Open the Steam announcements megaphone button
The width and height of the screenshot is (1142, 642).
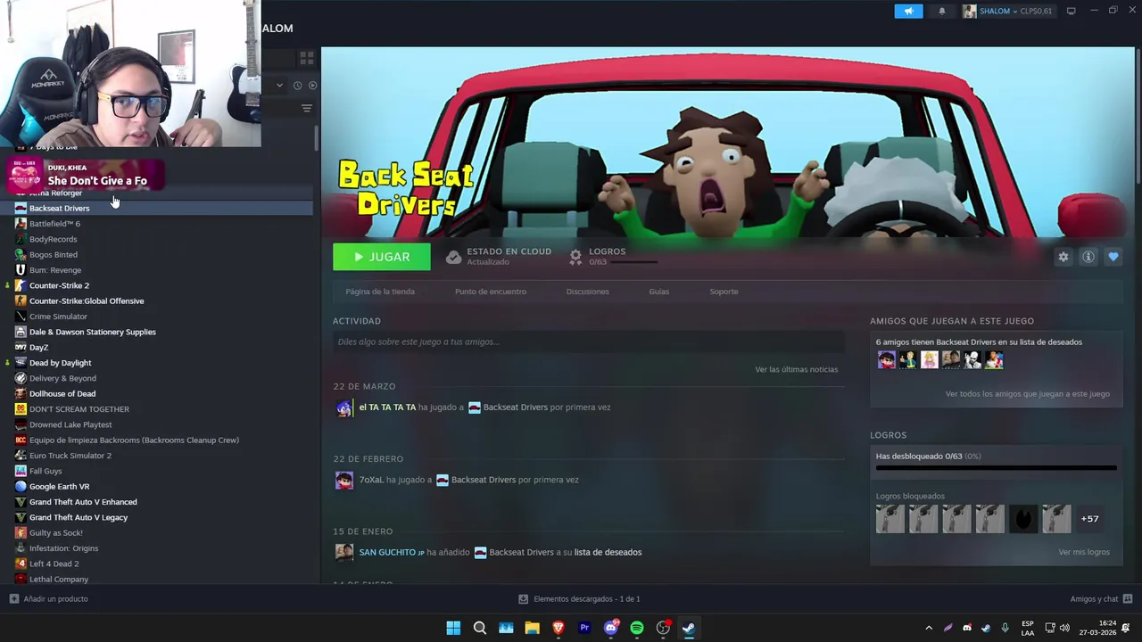pyautogui.click(x=908, y=11)
